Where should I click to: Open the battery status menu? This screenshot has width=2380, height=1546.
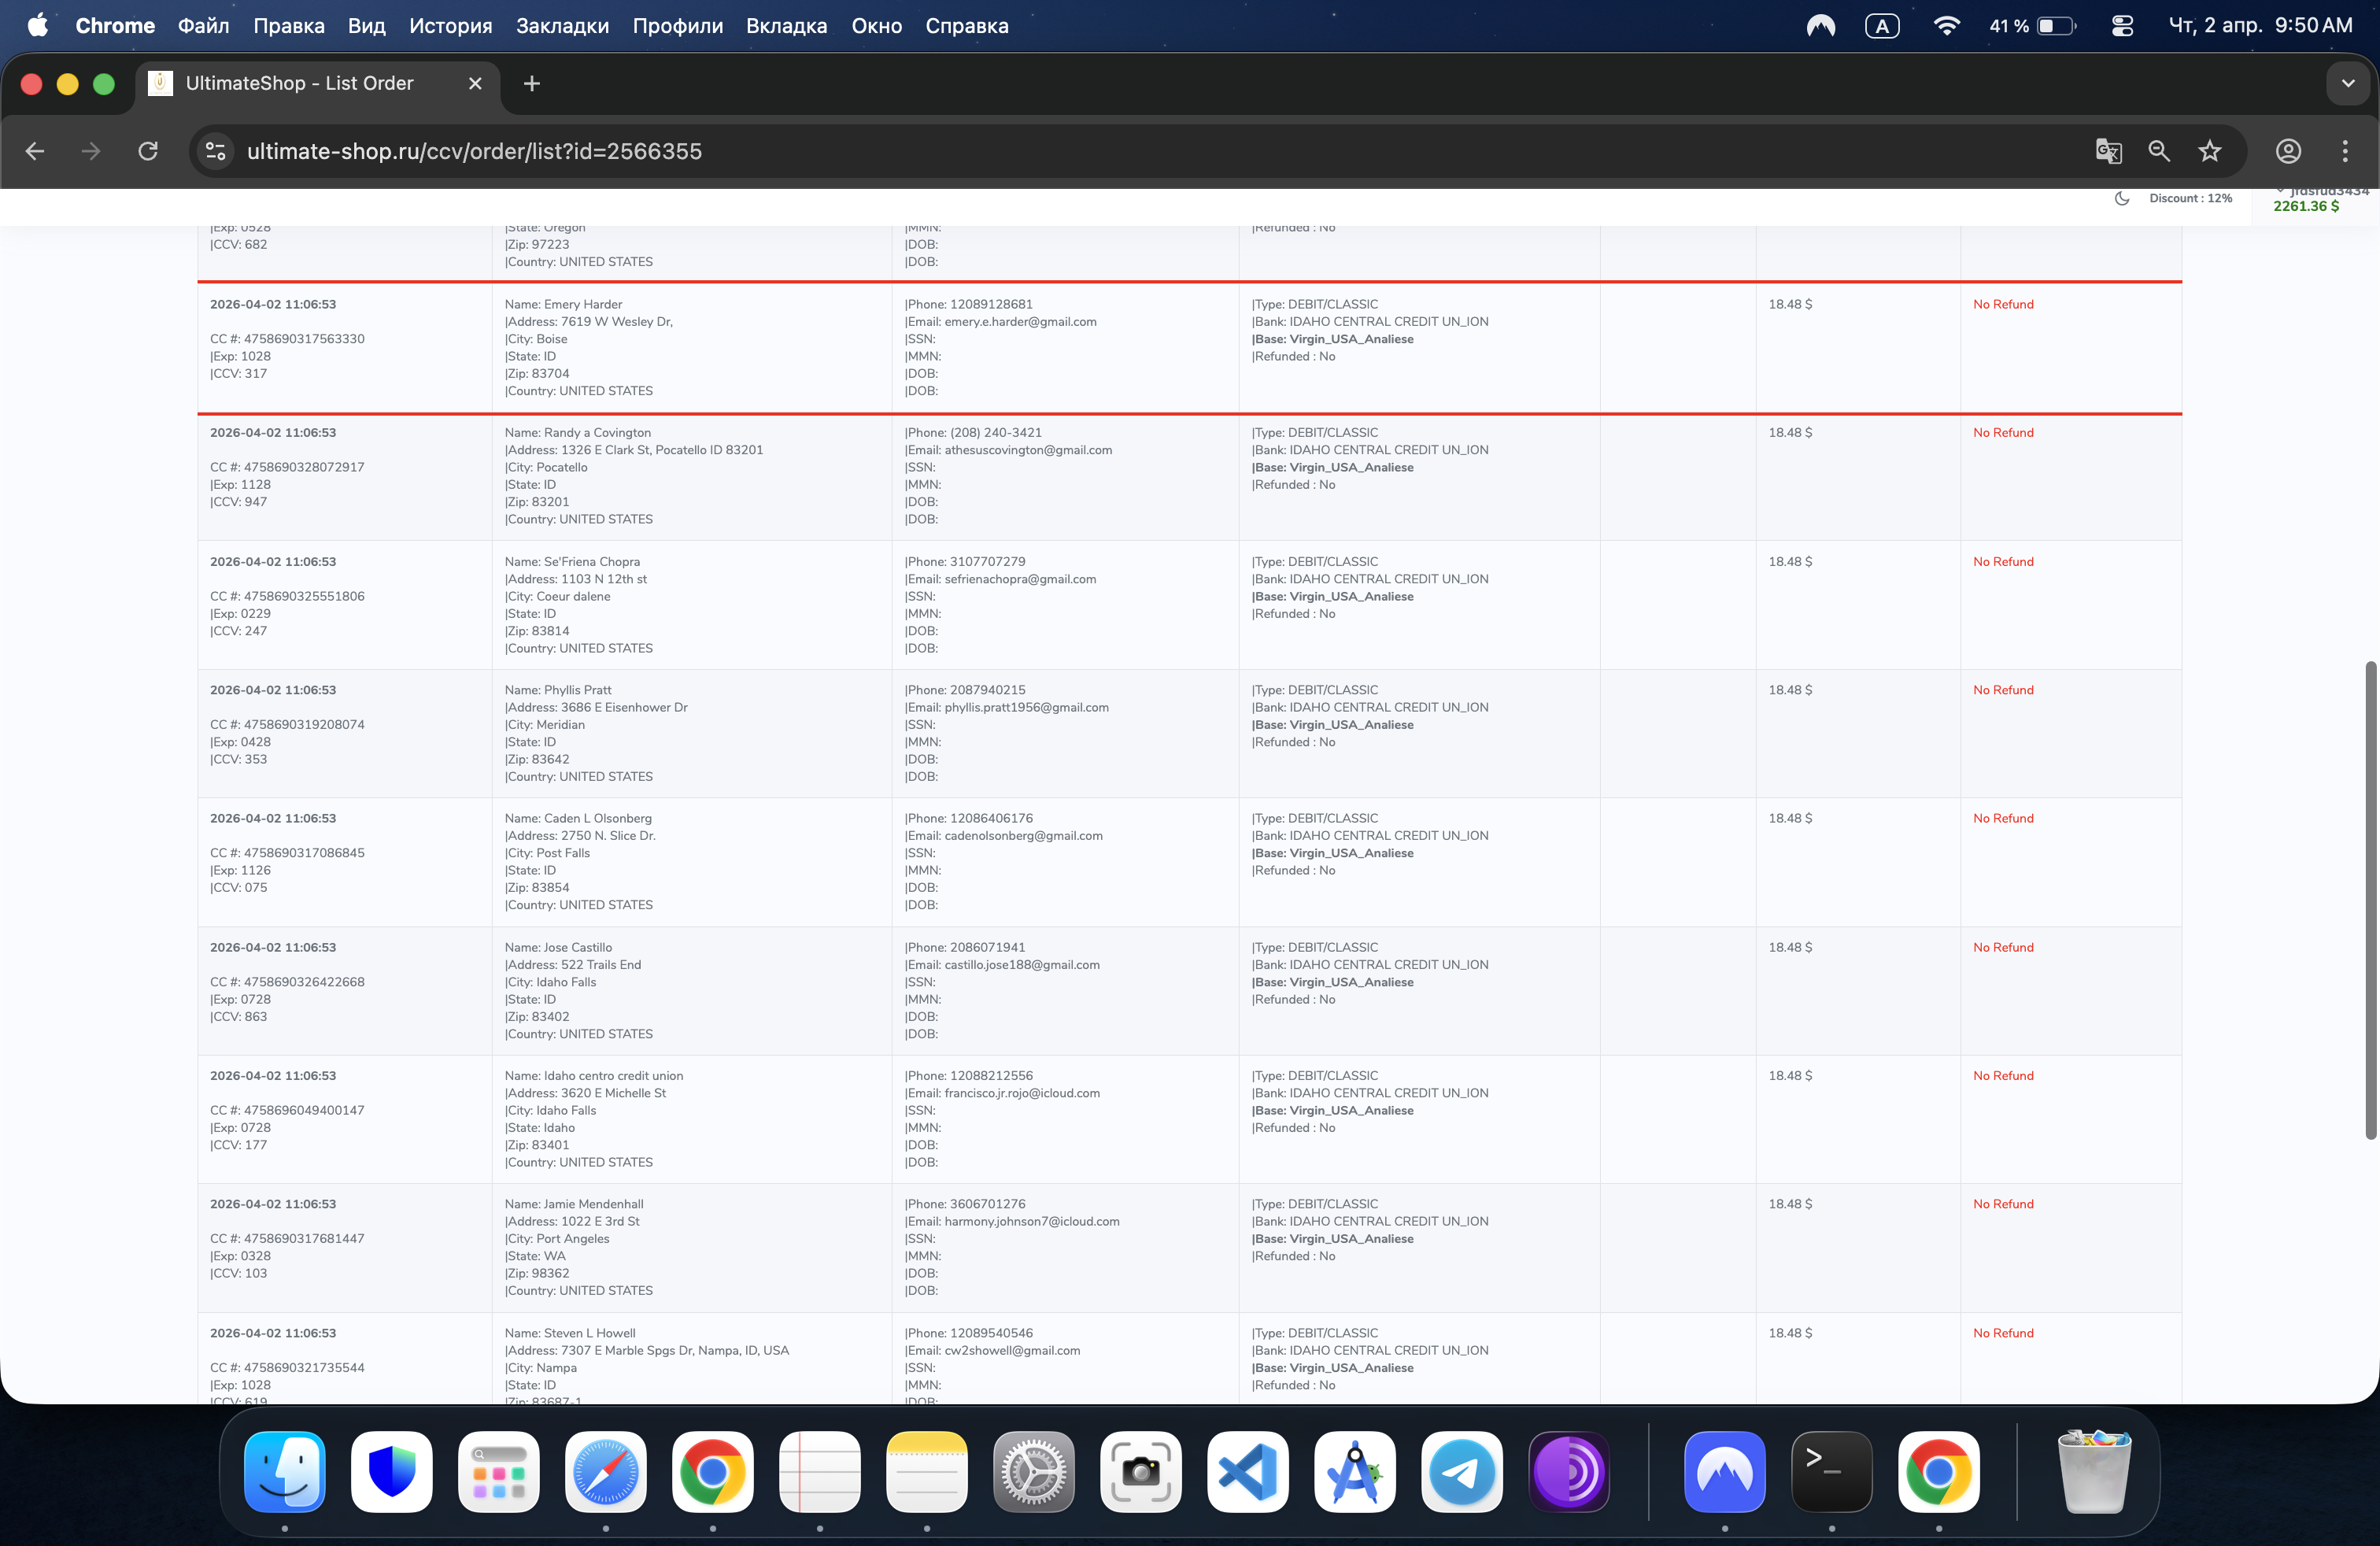pyautogui.click(x=2033, y=26)
